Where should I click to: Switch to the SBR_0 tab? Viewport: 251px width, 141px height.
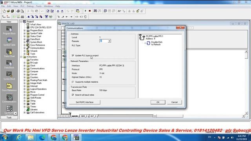(x=84, y=116)
